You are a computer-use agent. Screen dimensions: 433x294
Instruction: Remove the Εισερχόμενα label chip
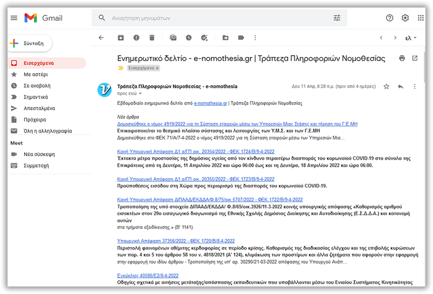pos(157,68)
